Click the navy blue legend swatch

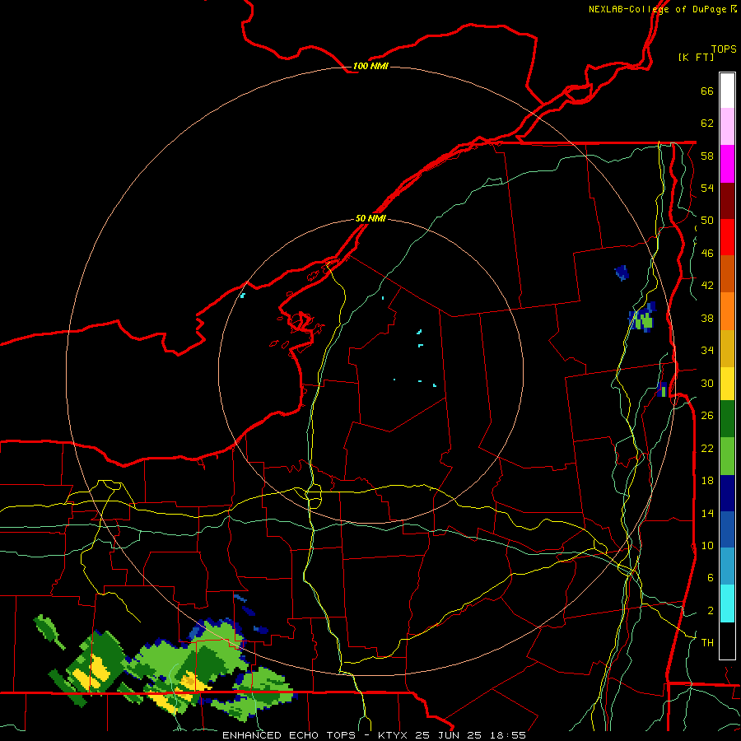727,493
